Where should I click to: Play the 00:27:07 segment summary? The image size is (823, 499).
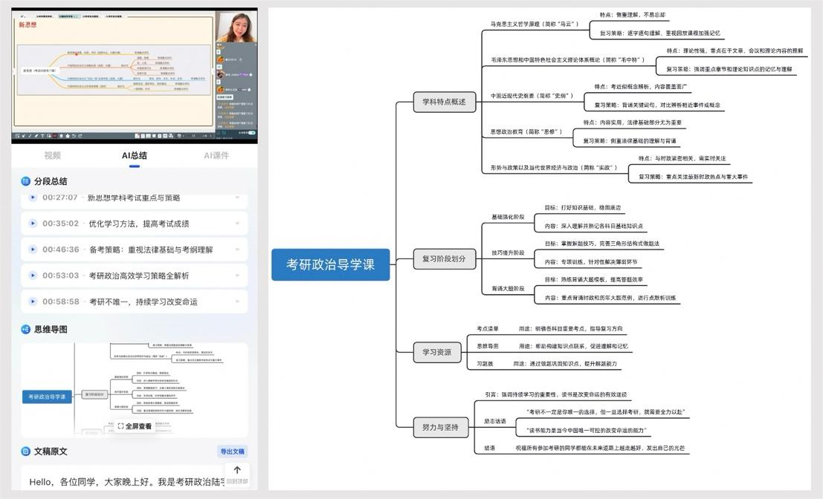(x=32, y=198)
